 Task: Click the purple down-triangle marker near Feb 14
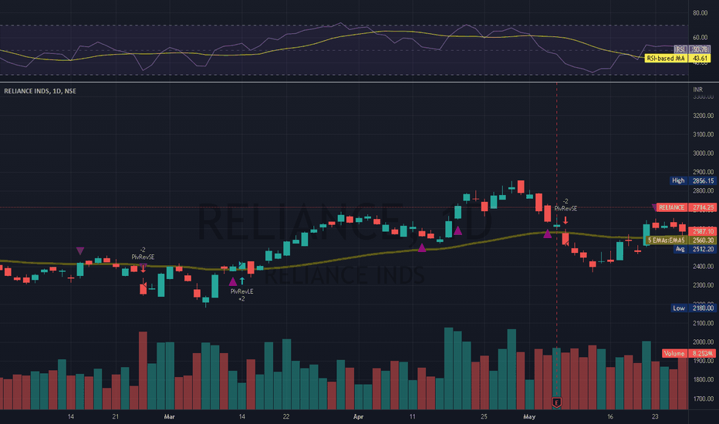79,251
